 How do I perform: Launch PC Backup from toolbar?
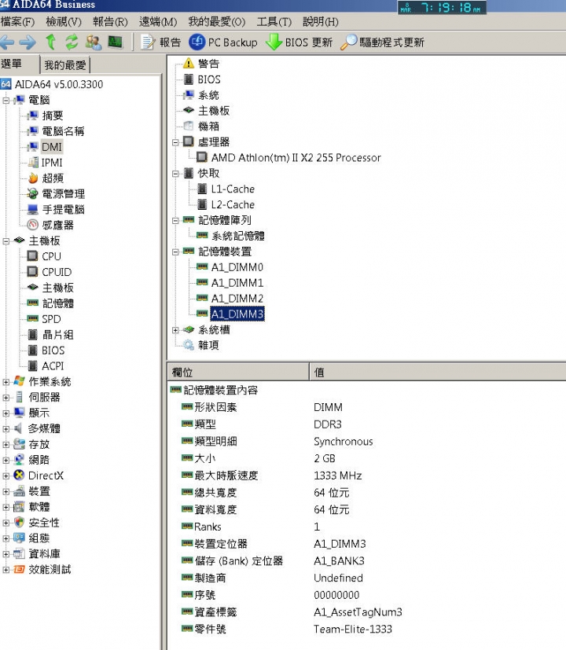coord(223,42)
